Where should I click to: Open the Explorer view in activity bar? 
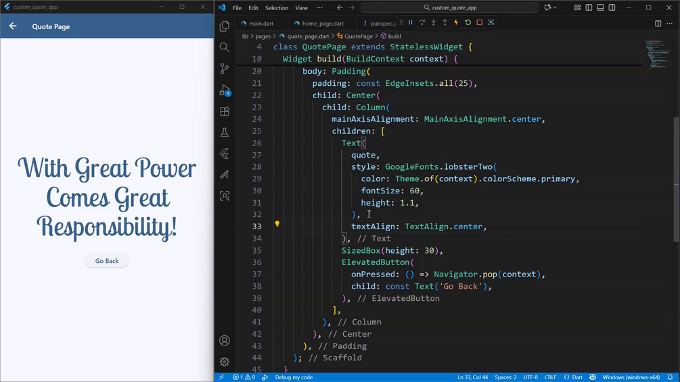point(224,26)
